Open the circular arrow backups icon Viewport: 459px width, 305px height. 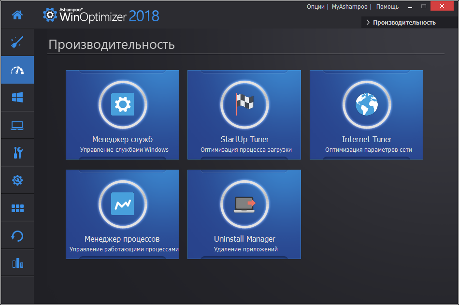click(17, 236)
